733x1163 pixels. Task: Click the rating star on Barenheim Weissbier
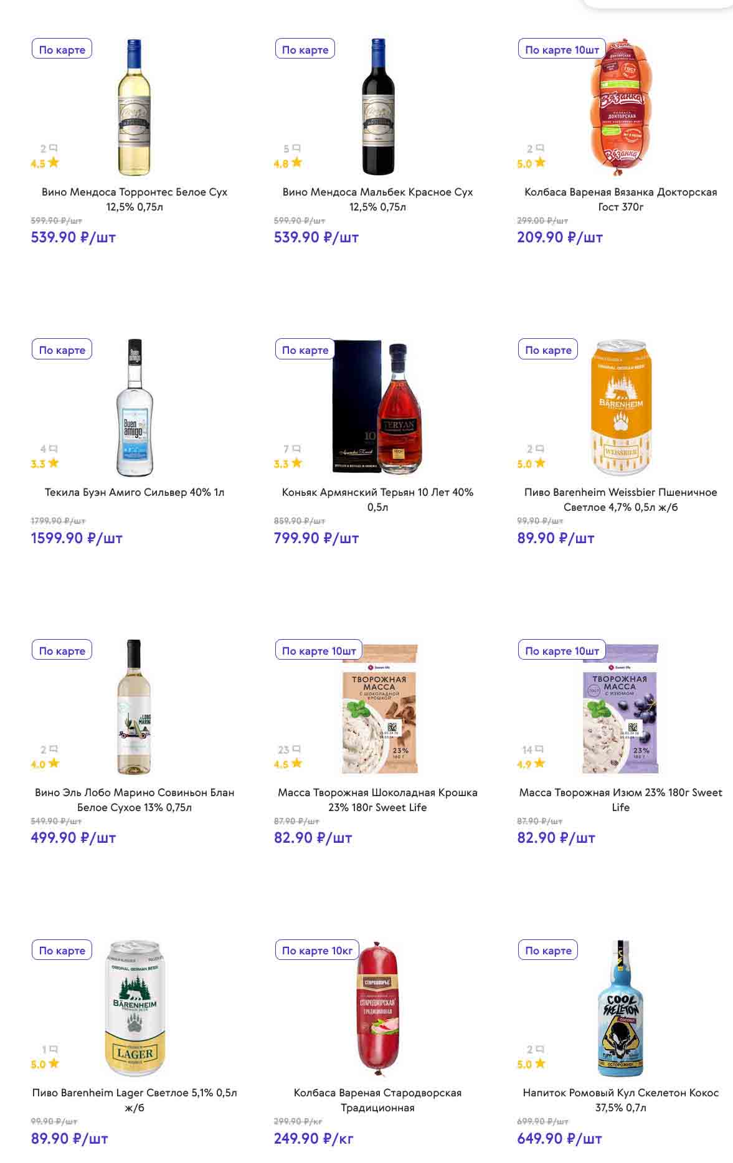540,463
